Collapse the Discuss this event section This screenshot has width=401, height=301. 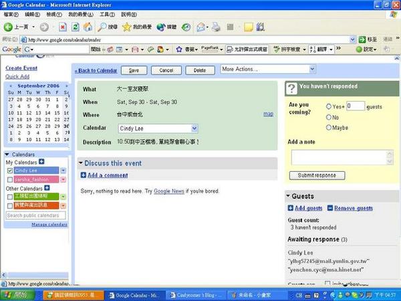(x=81, y=163)
